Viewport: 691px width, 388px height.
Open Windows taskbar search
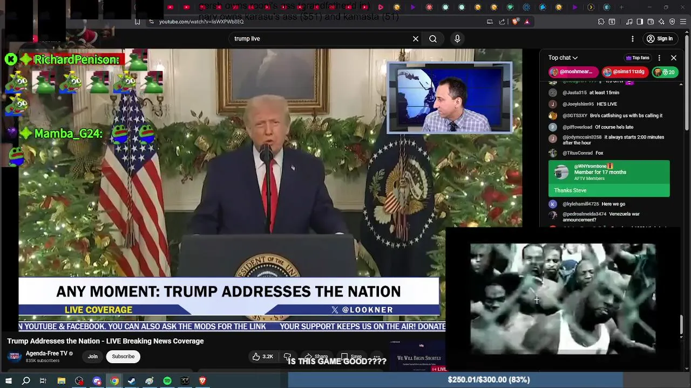[x=26, y=381]
